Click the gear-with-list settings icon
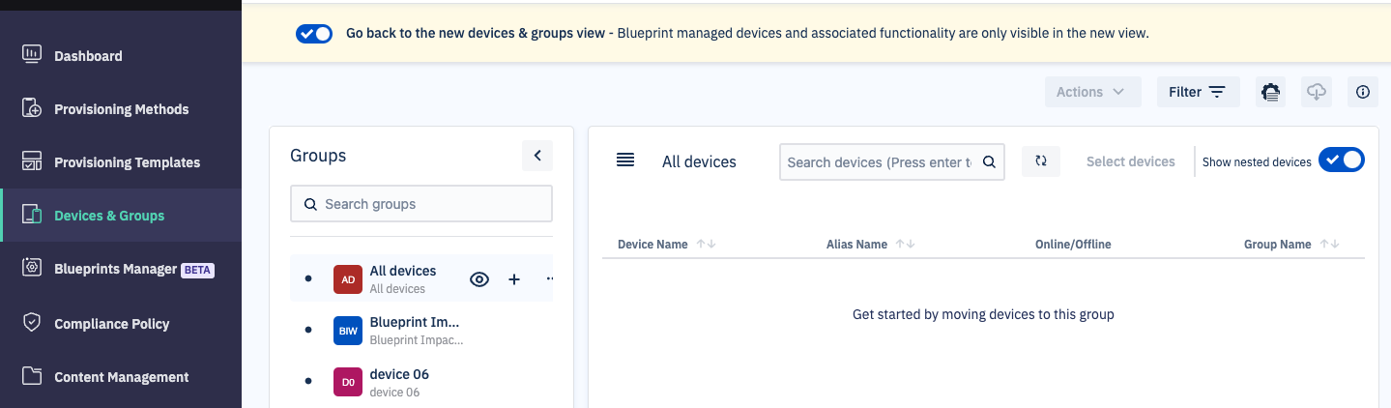1391x408 pixels. pos(1270,92)
